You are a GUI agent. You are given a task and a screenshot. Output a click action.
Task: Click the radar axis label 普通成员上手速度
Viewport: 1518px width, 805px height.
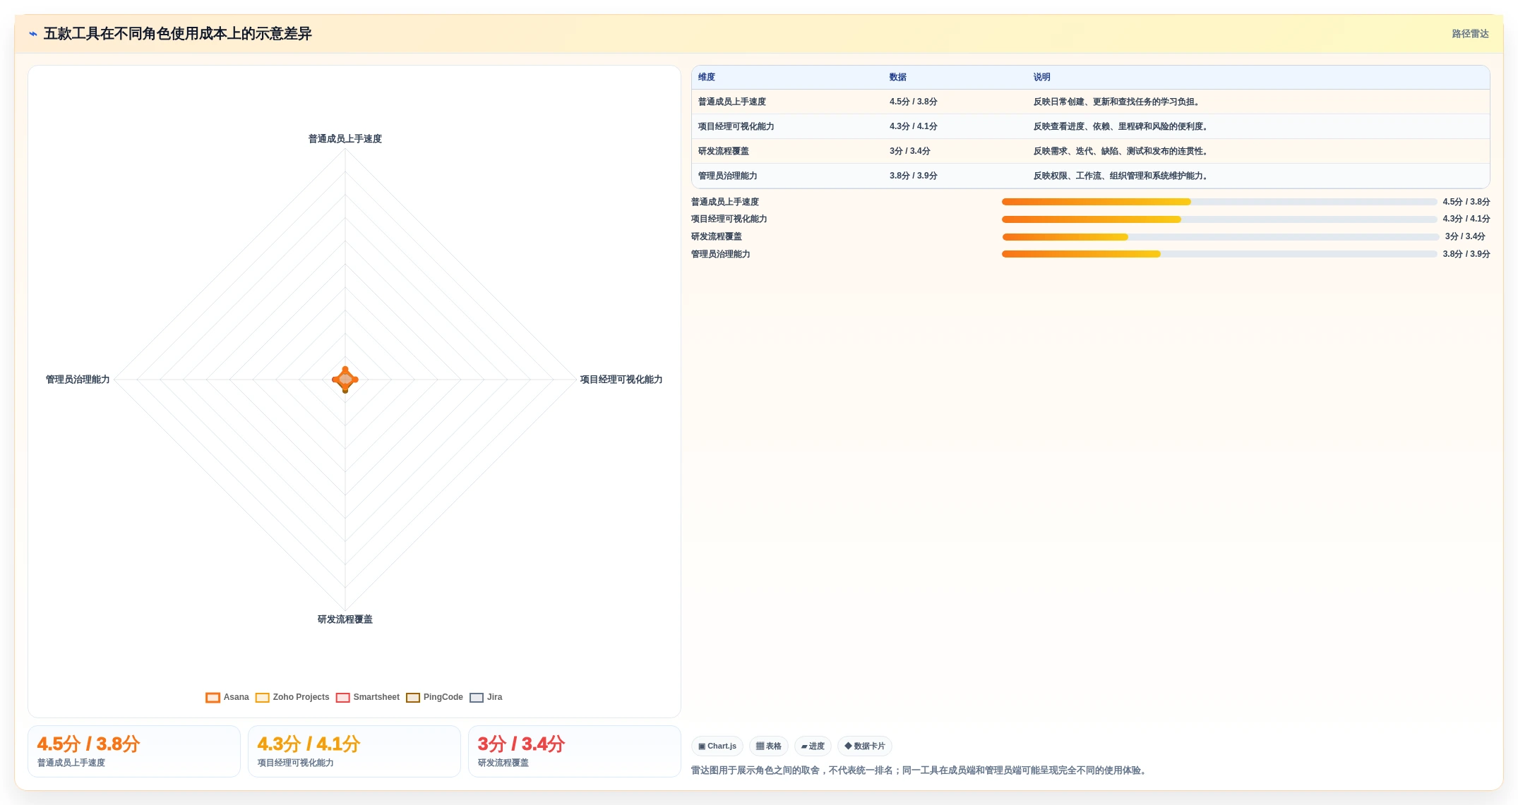click(x=345, y=139)
